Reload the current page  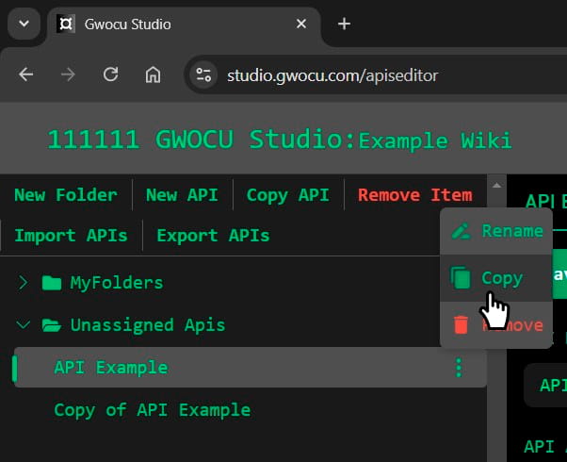click(x=110, y=74)
